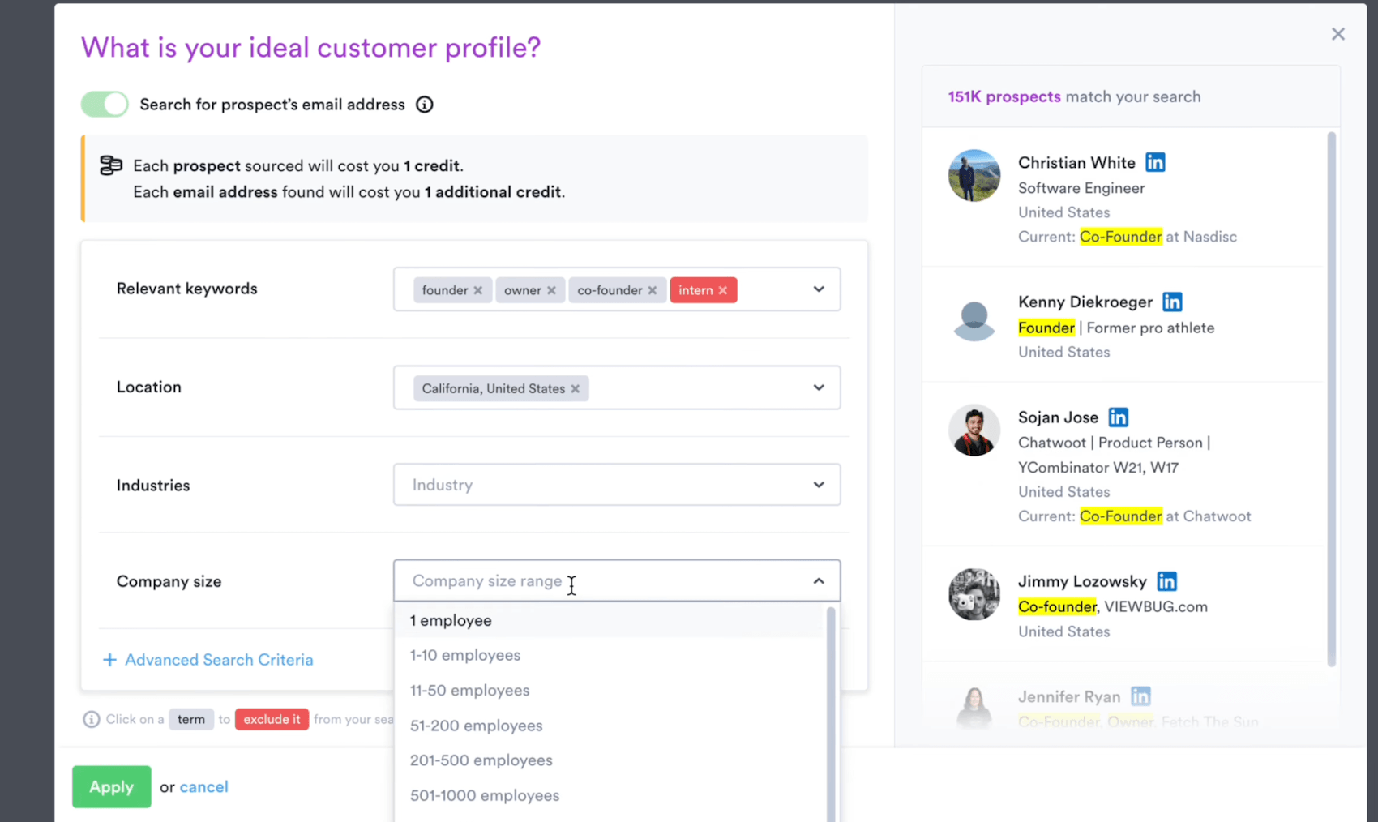Click the '151K prospects' count text
The width and height of the screenshot is (1378, 822).
point(1004,96)
